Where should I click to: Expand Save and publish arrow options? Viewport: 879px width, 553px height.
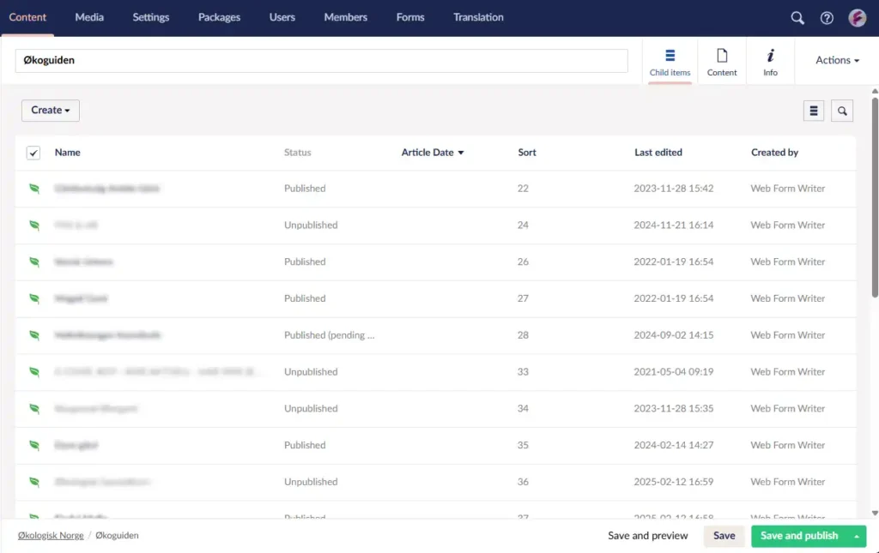[x=856, y=536]
